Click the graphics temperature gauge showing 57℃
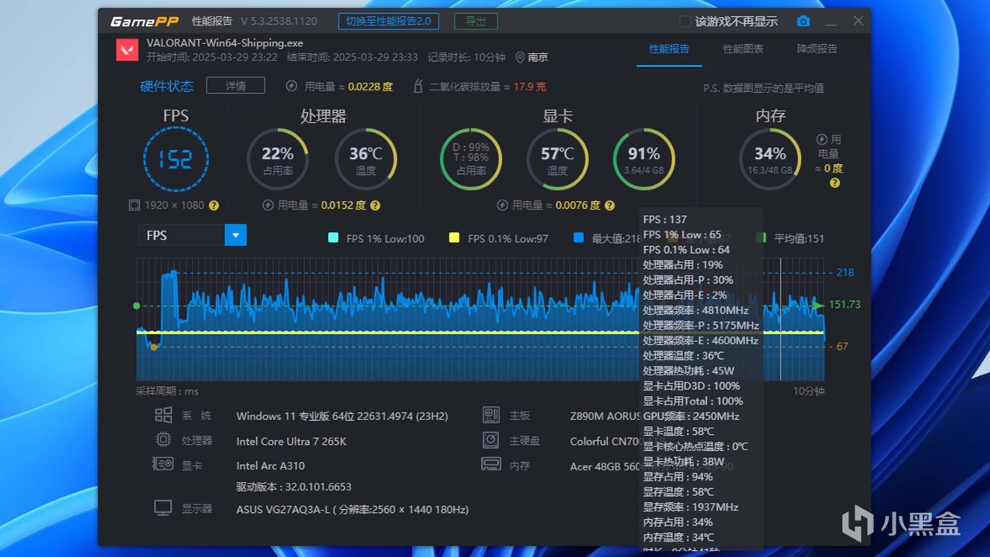 pos(558,159)
